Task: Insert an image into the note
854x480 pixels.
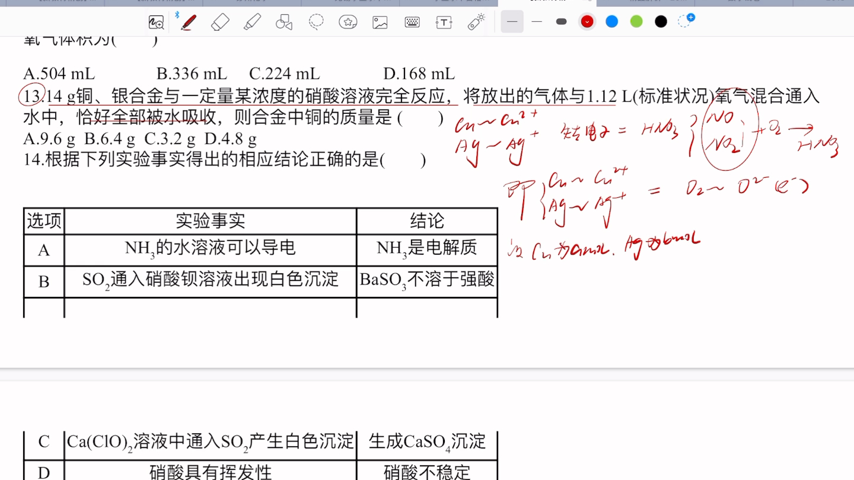Action: point(380,21)
